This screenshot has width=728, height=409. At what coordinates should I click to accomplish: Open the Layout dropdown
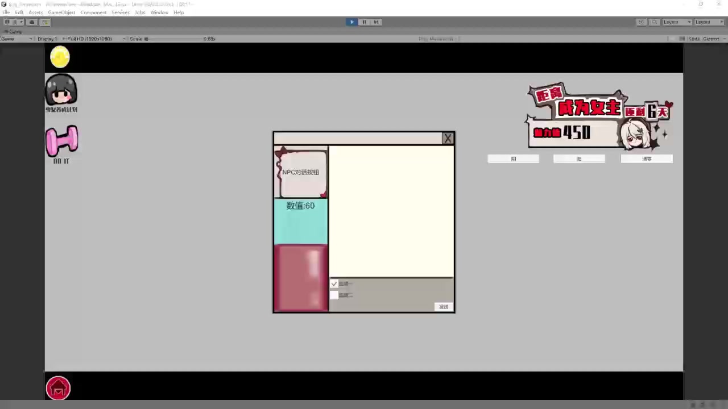click(708, 22)
